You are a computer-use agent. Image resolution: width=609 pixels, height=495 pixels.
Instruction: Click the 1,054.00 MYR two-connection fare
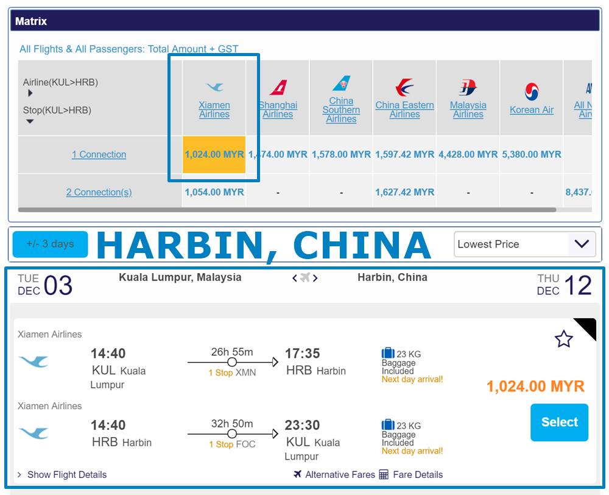(x=214, y=192)
